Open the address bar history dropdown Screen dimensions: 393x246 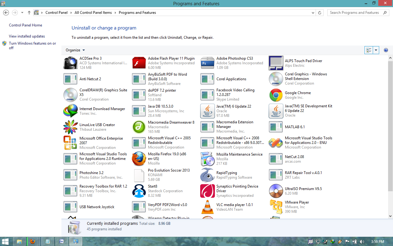point(313,13)
